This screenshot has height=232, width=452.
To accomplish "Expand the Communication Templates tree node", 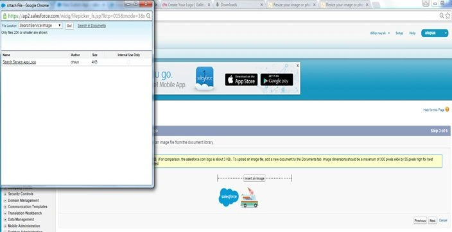I will [5, 206].
